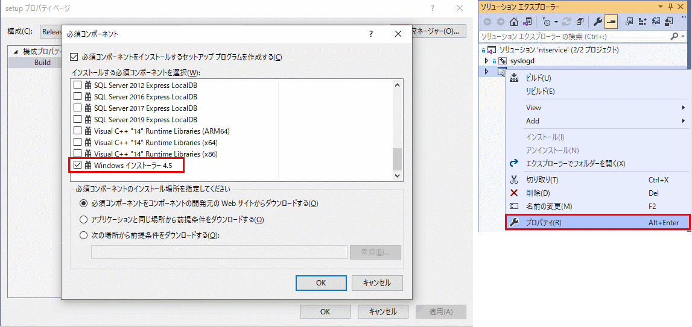Toggle the setup program creation checkbox
This screenshot has height=327, width=692.
[x=74, y=57]
